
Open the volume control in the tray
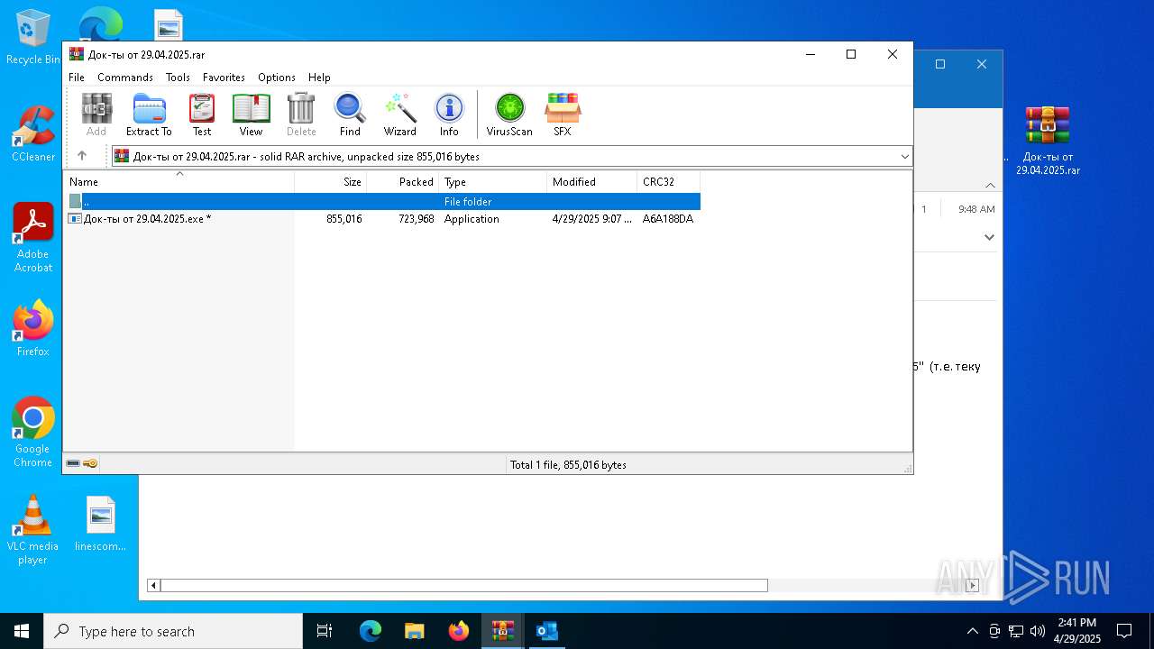[x=1038, y=631]
